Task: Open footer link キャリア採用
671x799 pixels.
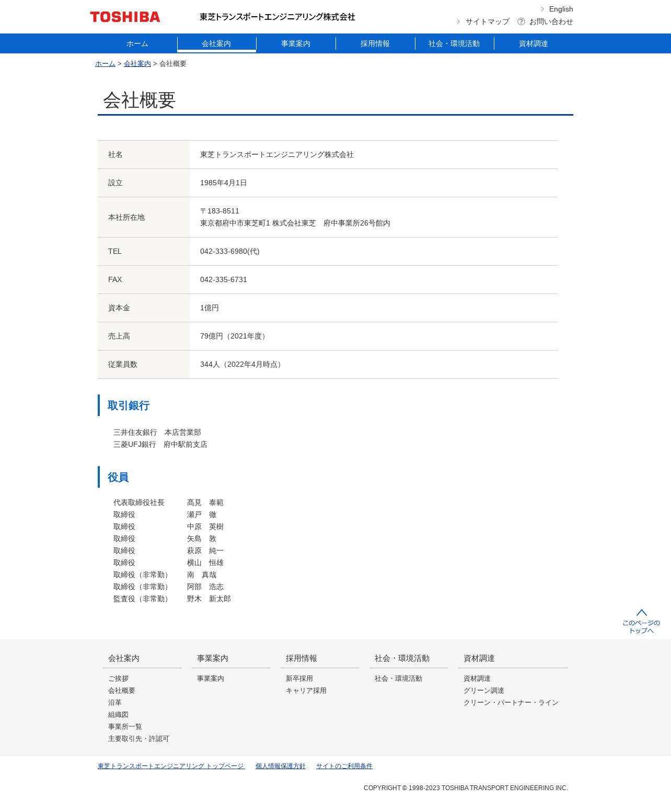Action: click(306, 690)
